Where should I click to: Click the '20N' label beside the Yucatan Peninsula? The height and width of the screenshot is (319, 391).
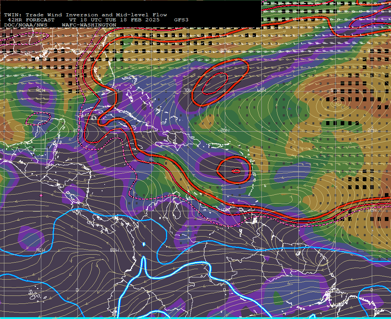click(x=77, y=131)
